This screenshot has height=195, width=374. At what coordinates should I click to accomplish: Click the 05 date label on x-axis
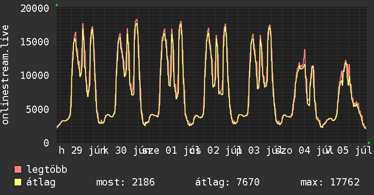[x=343, y=151]
